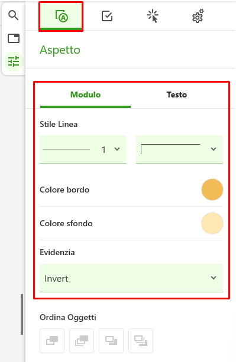The height and width of the screenshot is (362, 236).
Task: Select the page layout icon in sidebar
Action: (14, 38)
